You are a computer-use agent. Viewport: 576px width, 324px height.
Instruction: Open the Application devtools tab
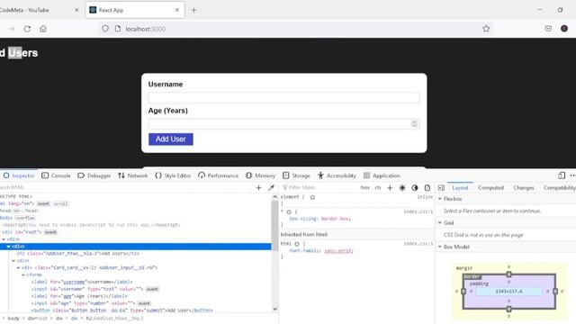[x=382, y=175]
